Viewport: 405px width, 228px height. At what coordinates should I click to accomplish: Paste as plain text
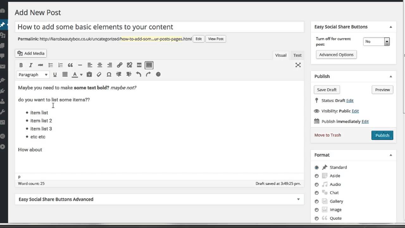[x=89, y=75]
